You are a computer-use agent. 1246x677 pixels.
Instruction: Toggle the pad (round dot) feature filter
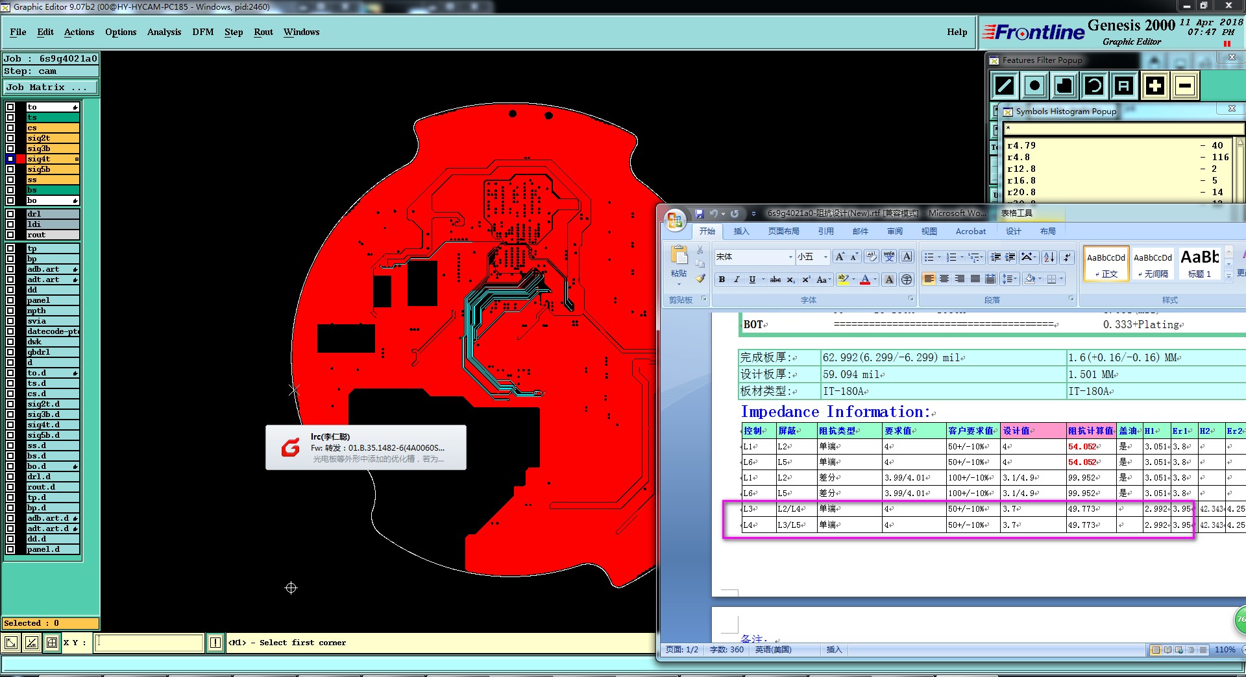pyautogui.click(x=1034, y=86)
